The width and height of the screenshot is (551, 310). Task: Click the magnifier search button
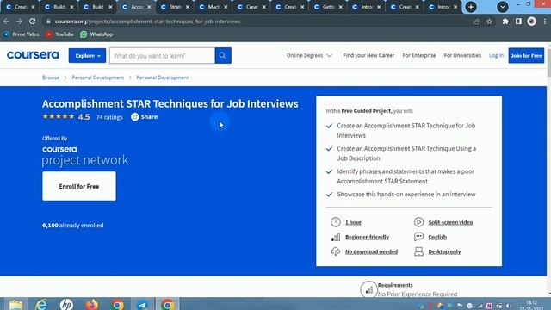(x=223, y=55)
